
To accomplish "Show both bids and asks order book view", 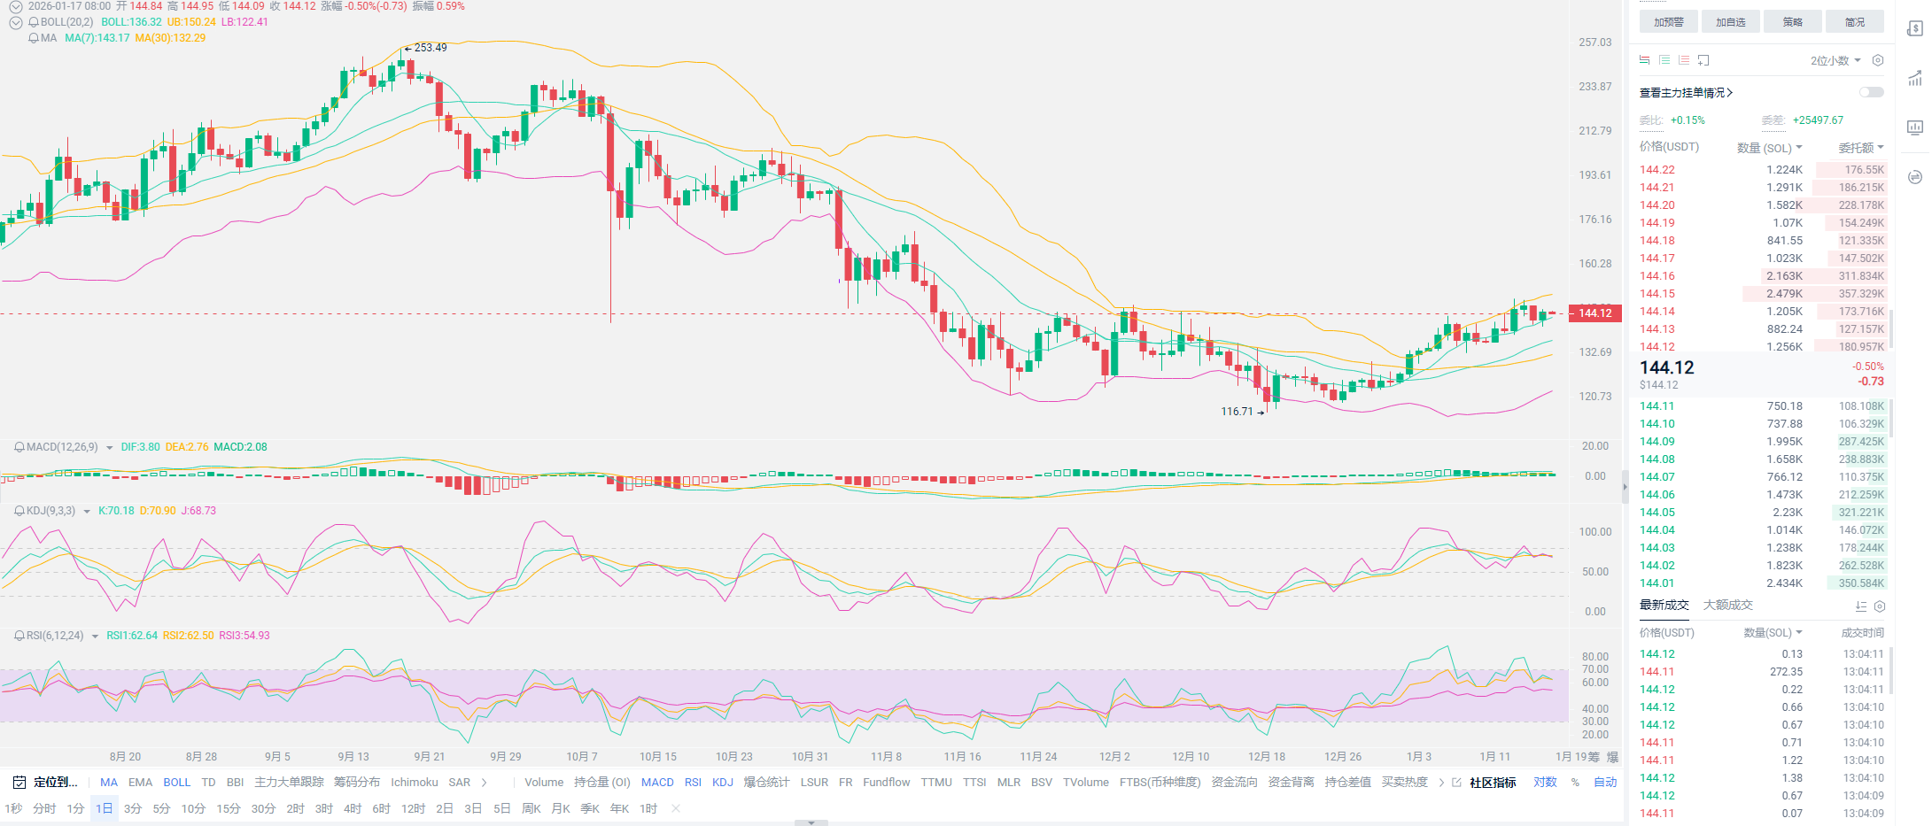I will 1645,60.
